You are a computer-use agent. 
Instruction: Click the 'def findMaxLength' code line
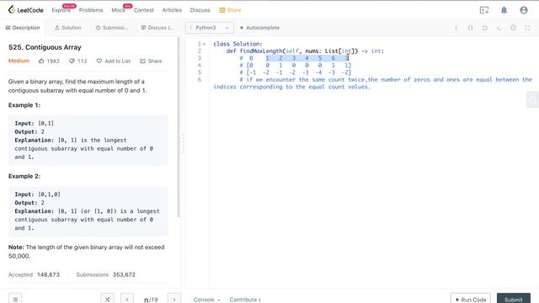(x=305, y=51)
